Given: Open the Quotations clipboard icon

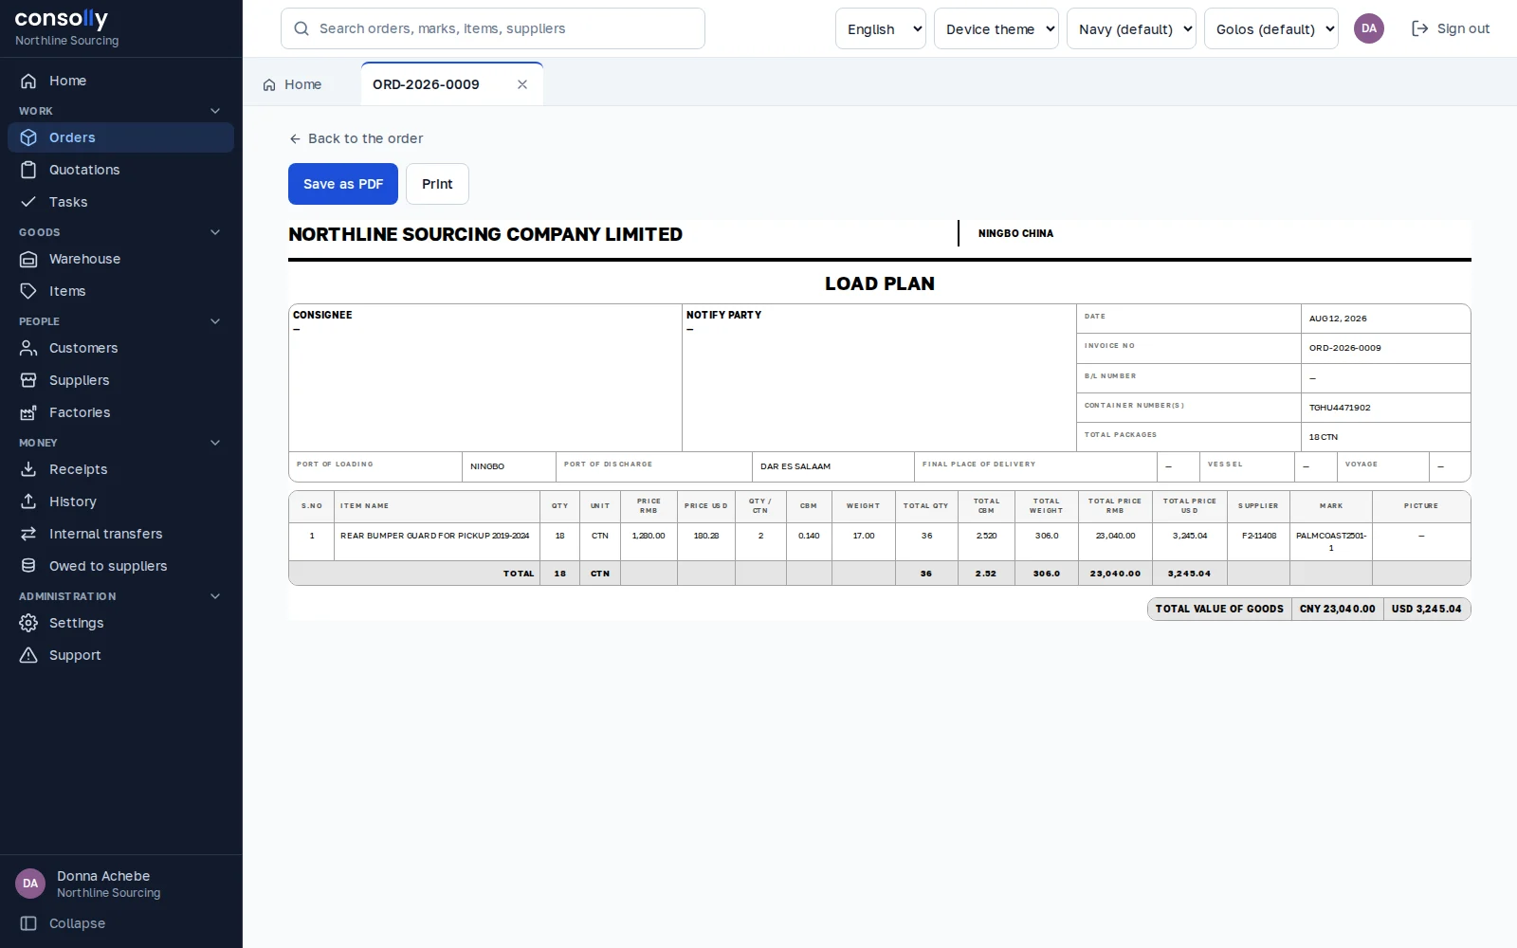Looking at the screenshot, I should point(28,170).
